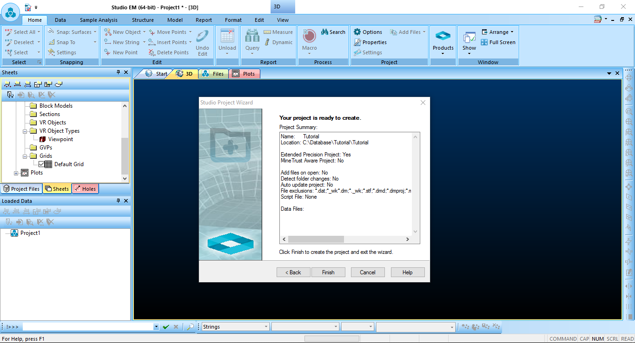Switch to the Start view tab
This screenshot has height=343, width=635.
coord(156,74)
